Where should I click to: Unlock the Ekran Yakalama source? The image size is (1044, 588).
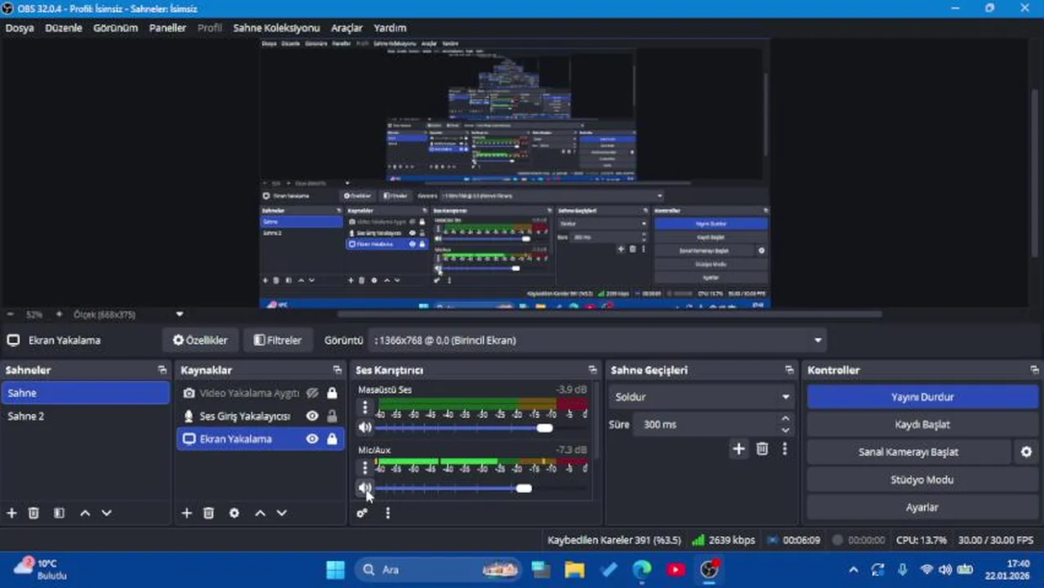coord(332,439)
